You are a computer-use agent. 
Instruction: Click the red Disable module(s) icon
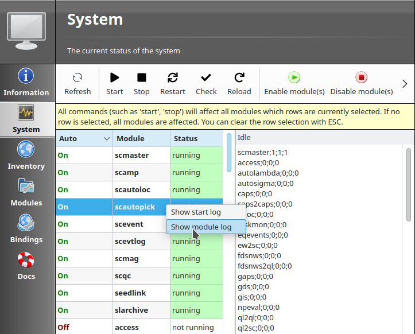pos(361,77)
